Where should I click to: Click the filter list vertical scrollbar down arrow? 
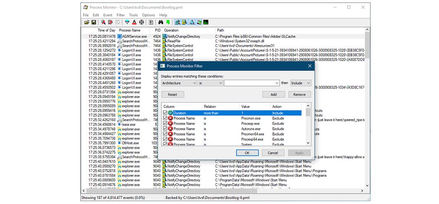[308, 143]
